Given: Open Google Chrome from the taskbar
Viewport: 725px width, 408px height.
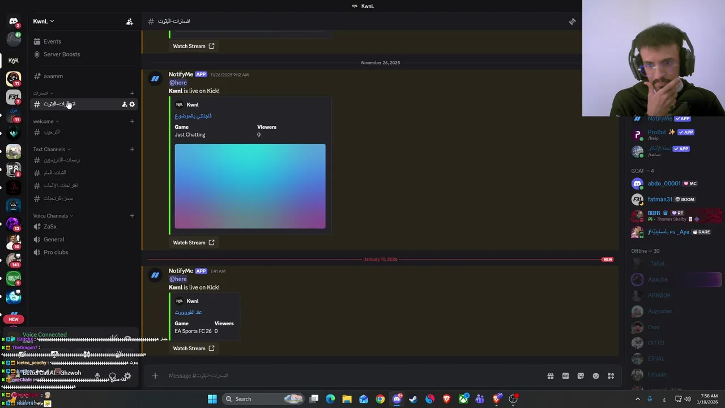Looking at the screenshot, I should point(380,399).
